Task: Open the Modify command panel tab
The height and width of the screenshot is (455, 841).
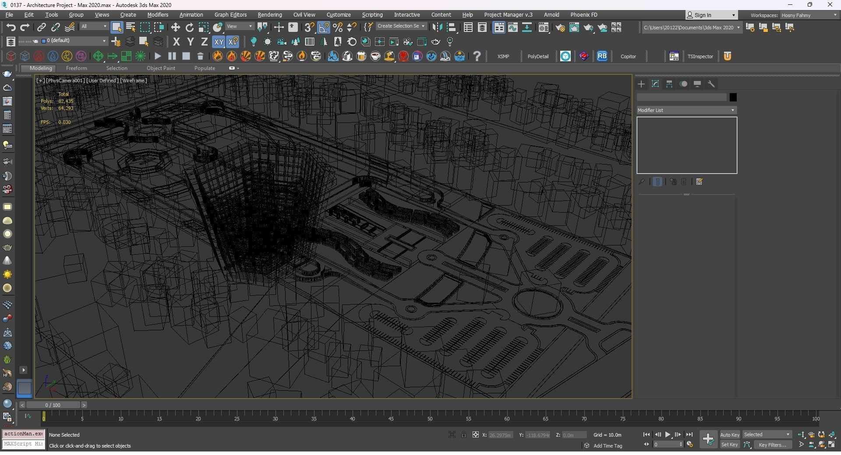Action: coord(655,84)
